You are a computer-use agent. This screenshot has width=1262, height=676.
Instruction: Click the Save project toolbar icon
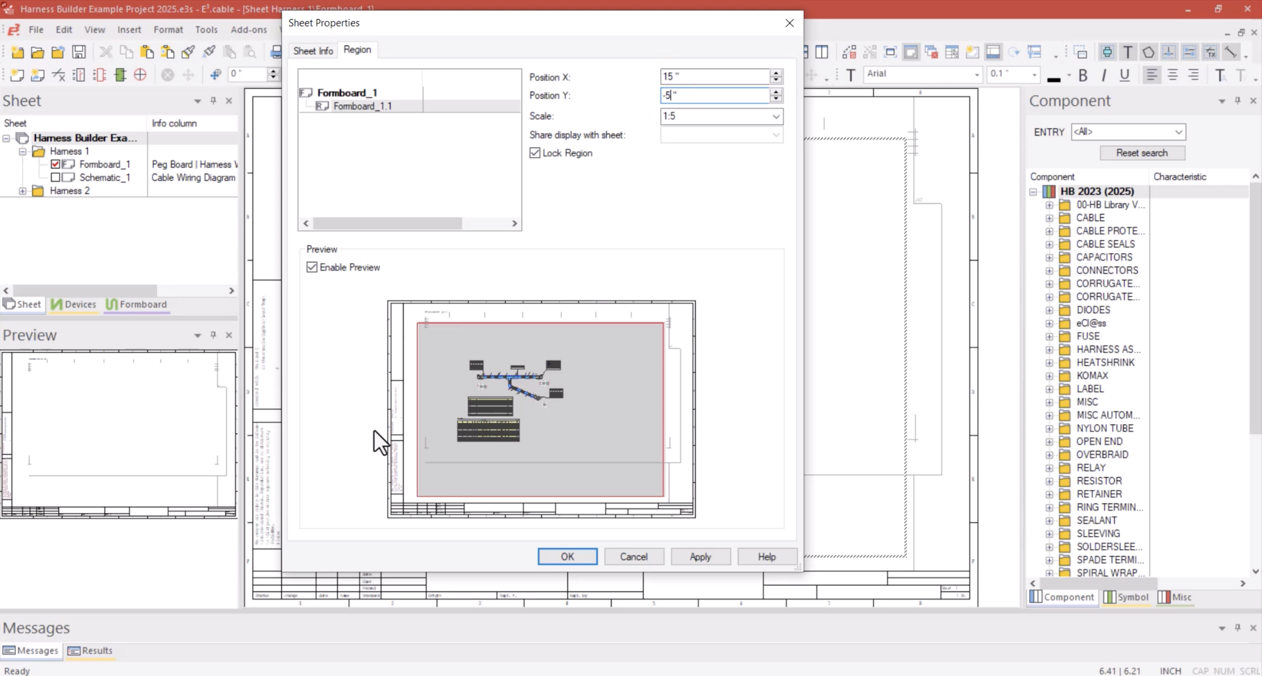coord(79,52)
